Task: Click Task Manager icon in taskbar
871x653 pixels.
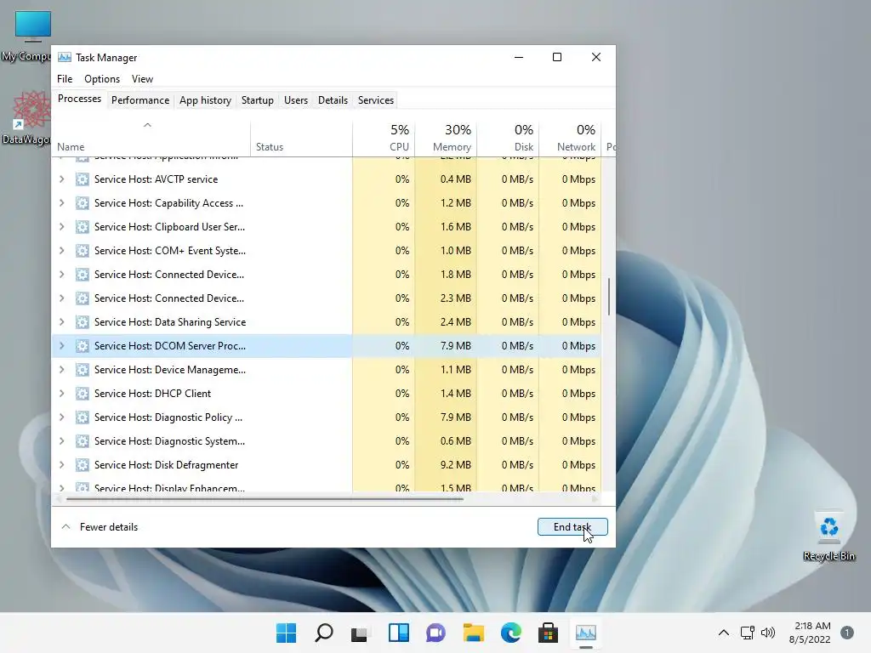Action: pyautogui.click(x=585, y=633)
